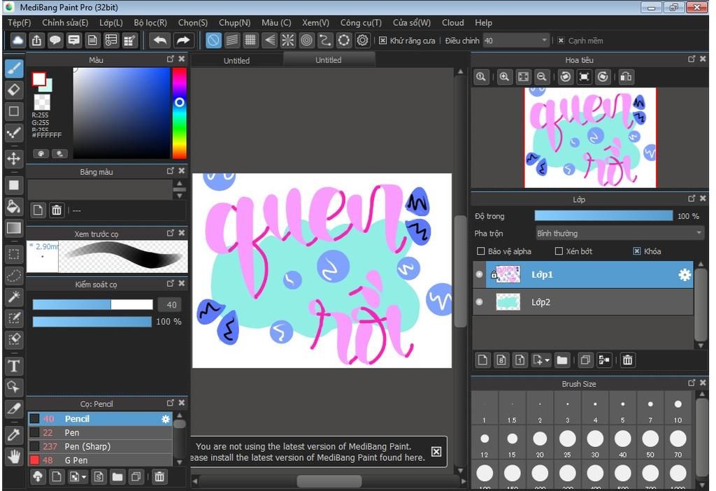The image size is (716, 491).
Task: Select layer Lớp2 thumbnail
Action: click(x=508, y=302)
